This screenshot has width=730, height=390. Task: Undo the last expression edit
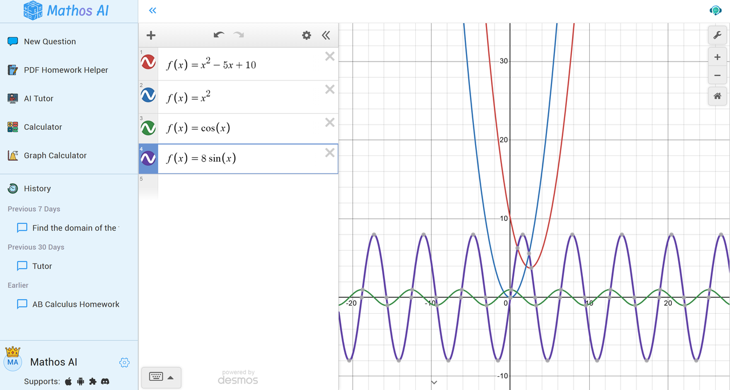(x=219, y=35)
